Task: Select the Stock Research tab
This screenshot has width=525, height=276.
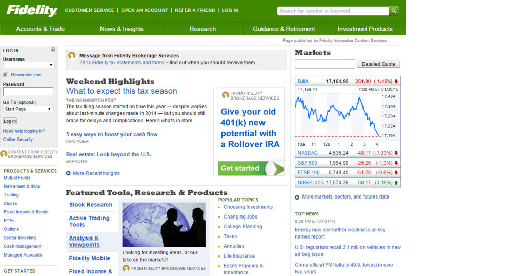Action: tap(91, 205)
